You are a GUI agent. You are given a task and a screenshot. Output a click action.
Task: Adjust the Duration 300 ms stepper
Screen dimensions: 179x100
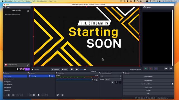pyautogui.click(x=120, y=79)
